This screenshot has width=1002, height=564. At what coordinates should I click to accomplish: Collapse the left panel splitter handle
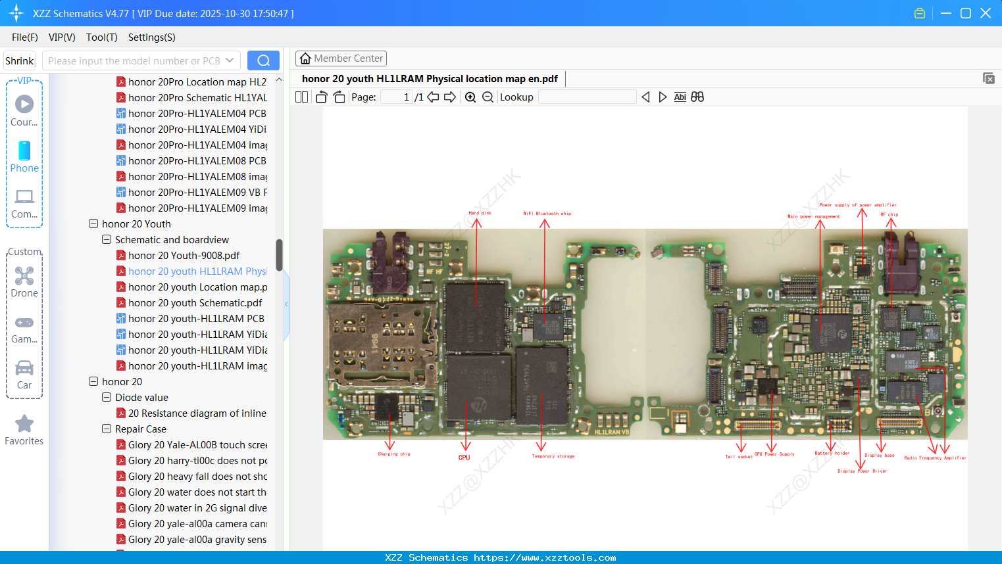point(286,304)
